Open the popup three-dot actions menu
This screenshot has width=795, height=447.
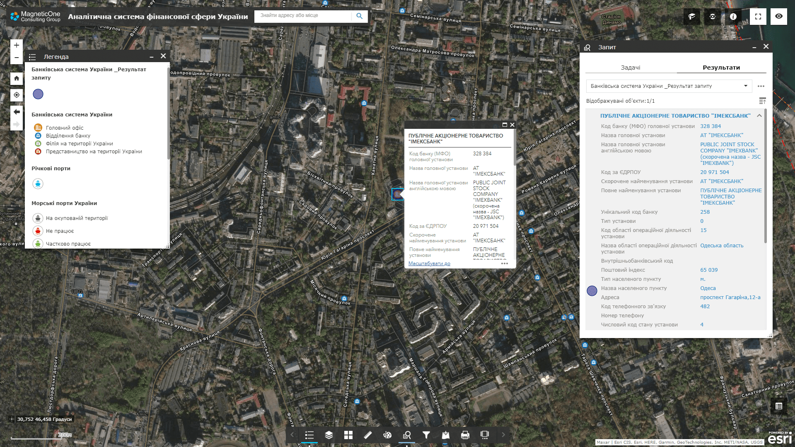pyautogui.click(x=504, y=263)
